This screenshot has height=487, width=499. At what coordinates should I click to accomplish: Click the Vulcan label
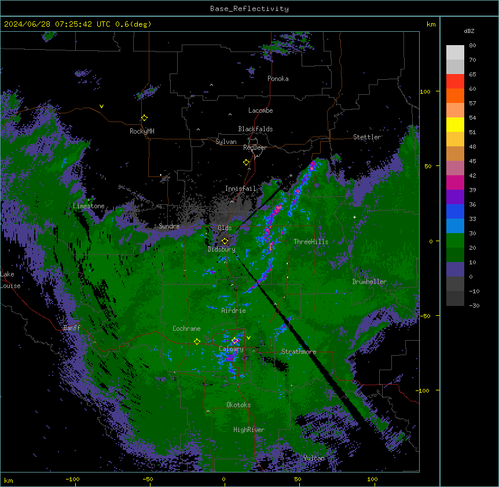pos(314,458)
